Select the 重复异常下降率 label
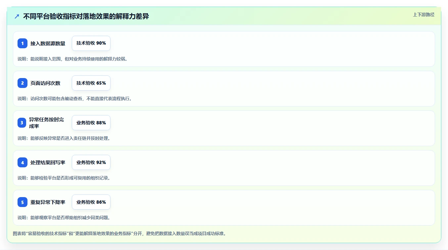448x250 pixels. click(48, 202)
